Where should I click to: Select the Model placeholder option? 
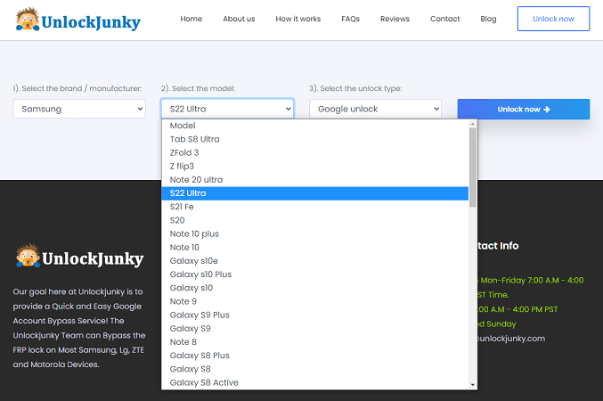pyautogui.click(x=315, y=126)
